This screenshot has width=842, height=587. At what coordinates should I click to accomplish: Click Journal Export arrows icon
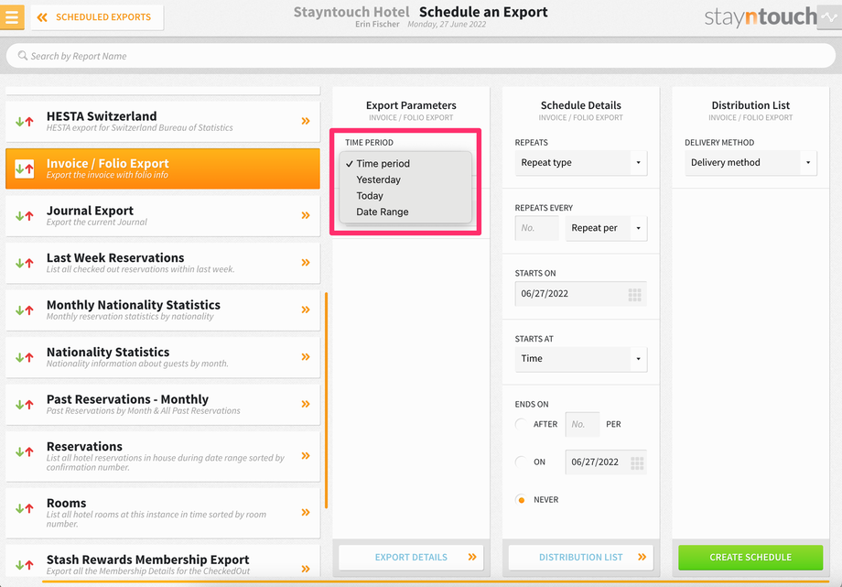[25, 216]
